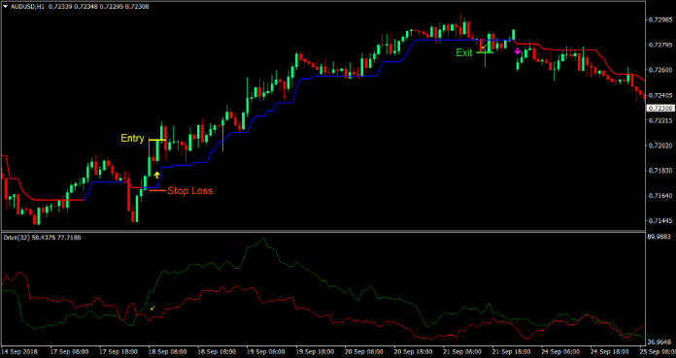Click the 19 Sep 18:00 time label

pos(315,351)
